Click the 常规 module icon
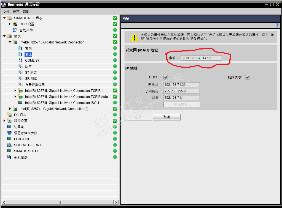282x209 pixels. (x=20, y=48)
